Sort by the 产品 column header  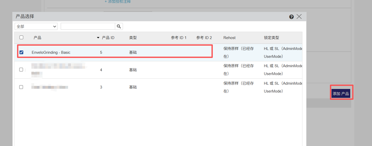pos(37,38)
